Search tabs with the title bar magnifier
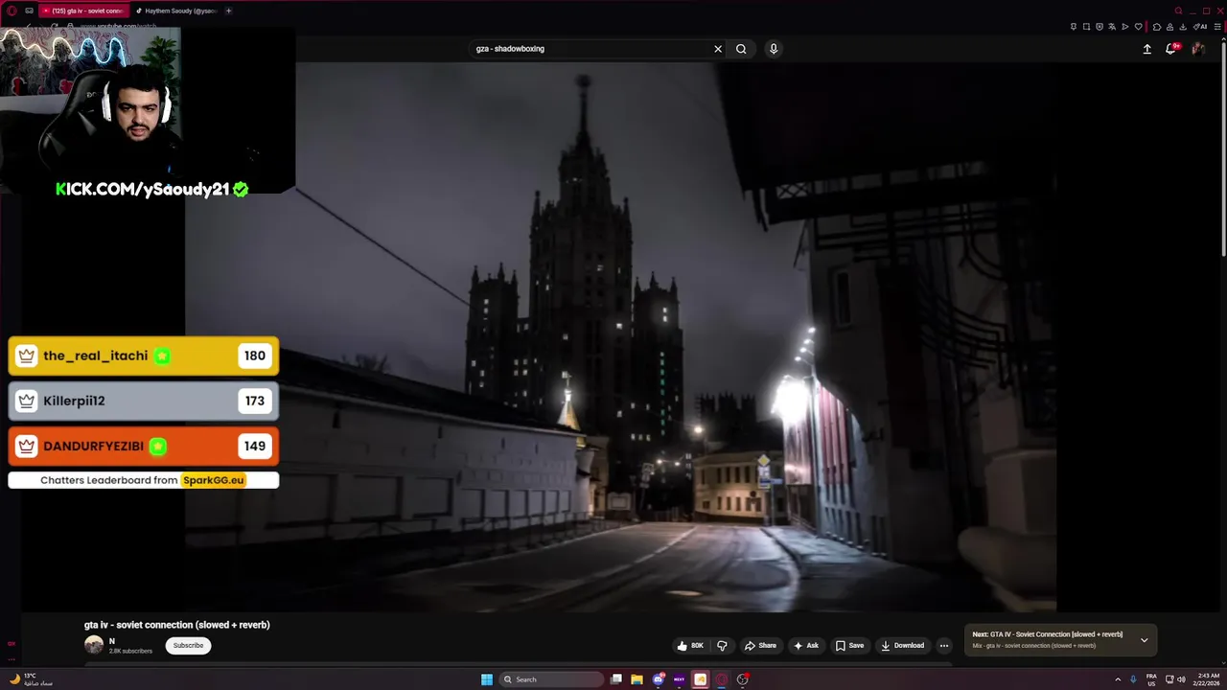The width and height of the screenshot is (1227, 690). pos(1179,11)
